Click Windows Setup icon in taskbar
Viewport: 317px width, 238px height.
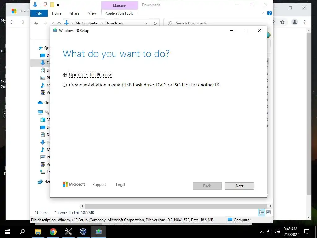point(98,232)
